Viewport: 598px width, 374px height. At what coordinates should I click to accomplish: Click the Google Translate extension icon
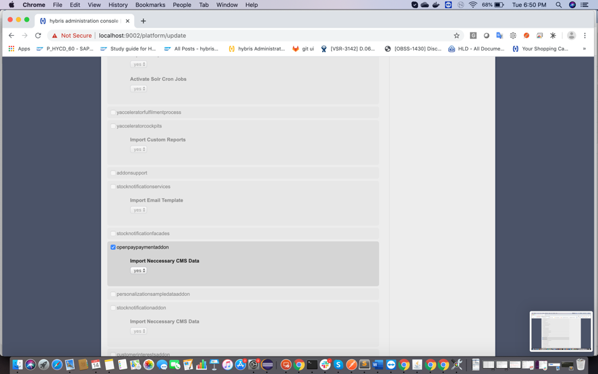click(500, 36)
